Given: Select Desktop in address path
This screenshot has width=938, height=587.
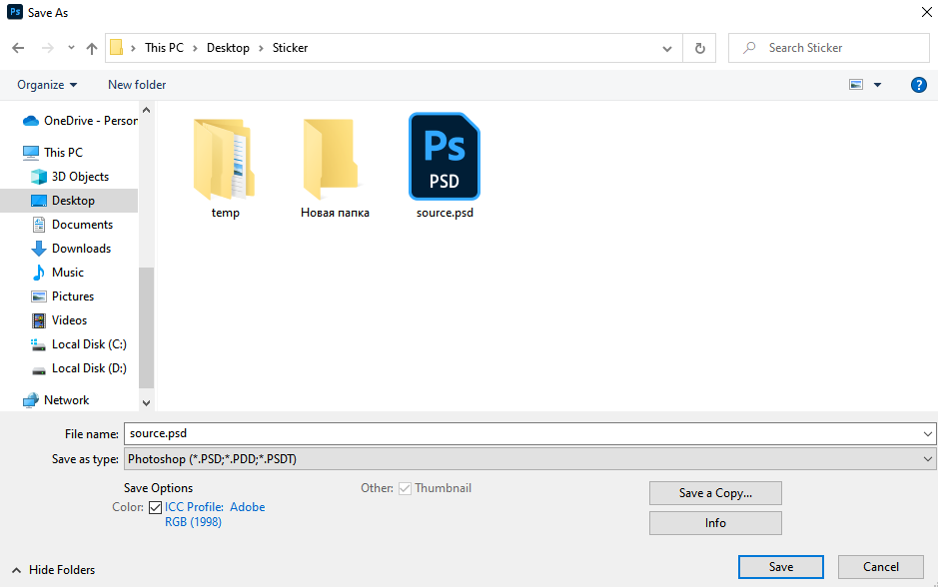Looking at the screenshot, I should click(228, 48).
